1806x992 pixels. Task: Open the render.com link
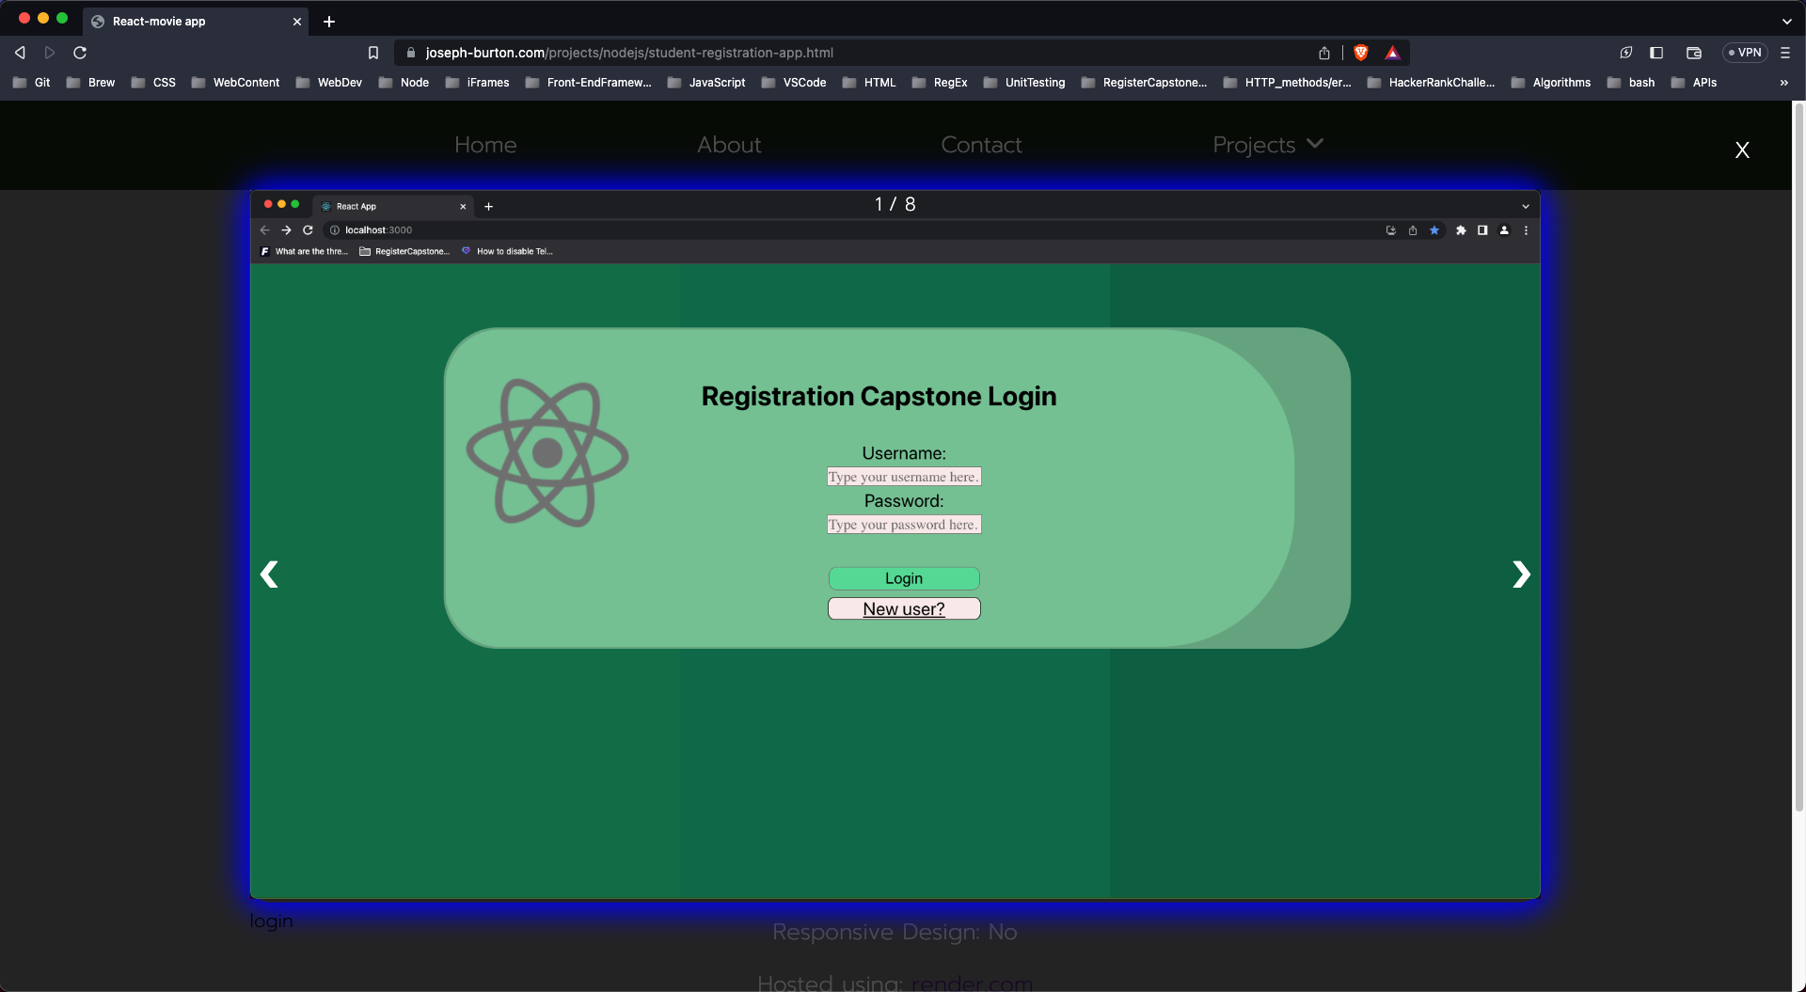point(972,983)
